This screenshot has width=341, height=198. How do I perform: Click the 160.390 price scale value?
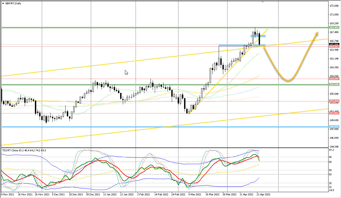334,68
